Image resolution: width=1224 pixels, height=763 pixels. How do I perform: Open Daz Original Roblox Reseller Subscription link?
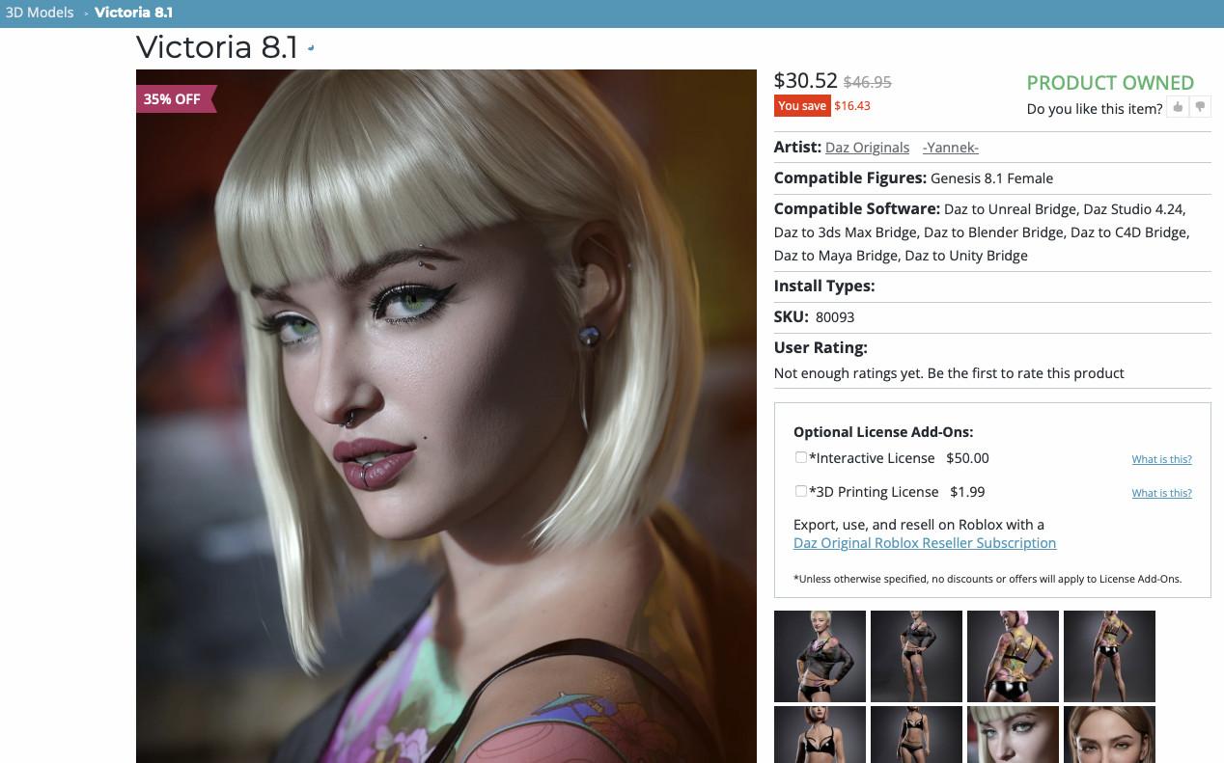(x=925, y=543)
